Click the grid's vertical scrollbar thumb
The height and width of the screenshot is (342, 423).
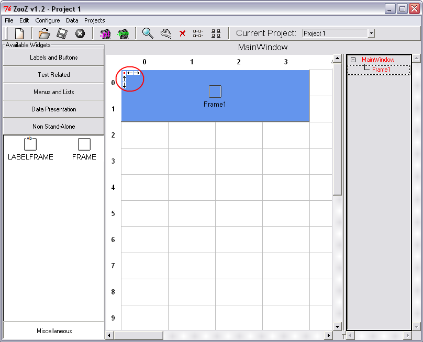tap(337, 129)
